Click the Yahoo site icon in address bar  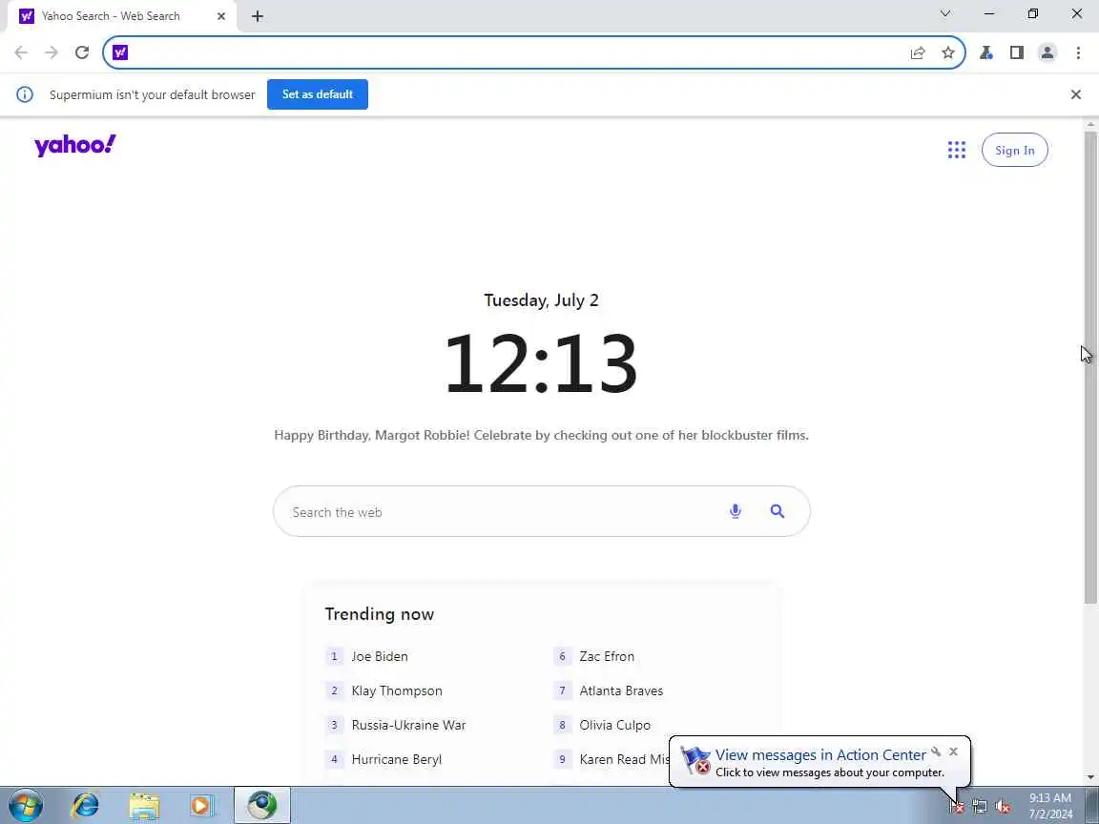click(x=120, y=52)
